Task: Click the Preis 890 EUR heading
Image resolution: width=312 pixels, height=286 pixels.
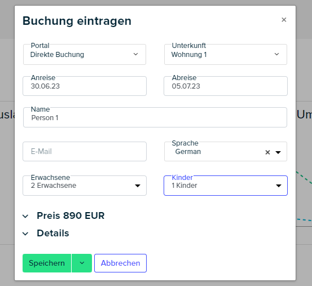Action: tap(71, 216)
